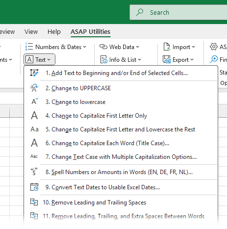
Task: Click the Info & List document icon
Action: click(x=103, y=59)
